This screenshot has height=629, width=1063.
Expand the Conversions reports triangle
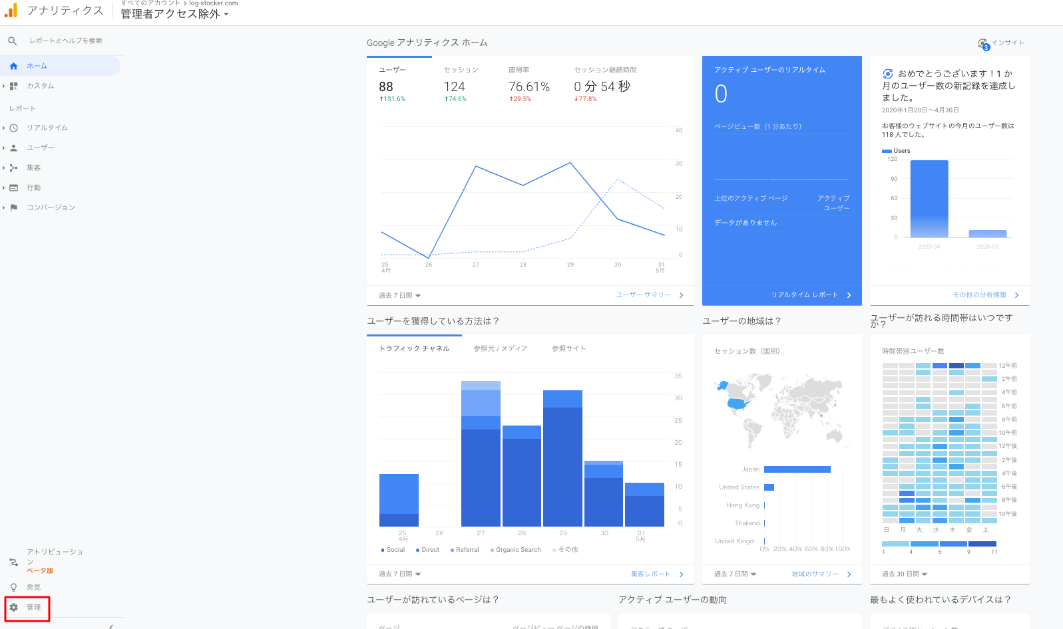pyautogui.click(x=3, y=207)
